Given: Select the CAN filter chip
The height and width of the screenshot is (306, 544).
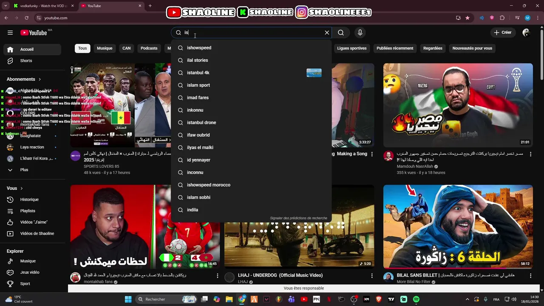Looking at the screenshot, I should (x=127, y=48).
